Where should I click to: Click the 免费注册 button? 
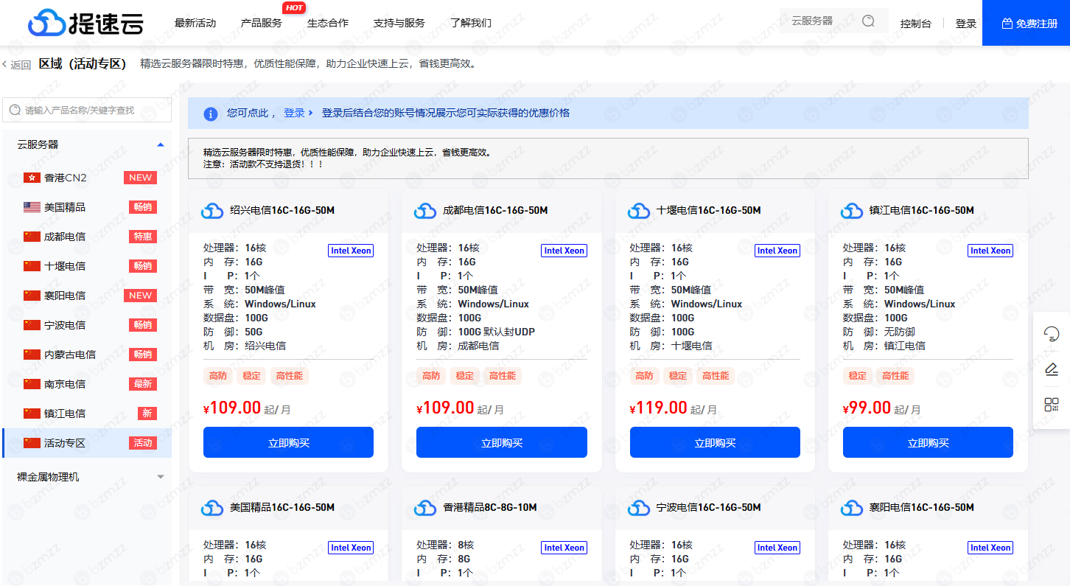tap(1026, 23)
